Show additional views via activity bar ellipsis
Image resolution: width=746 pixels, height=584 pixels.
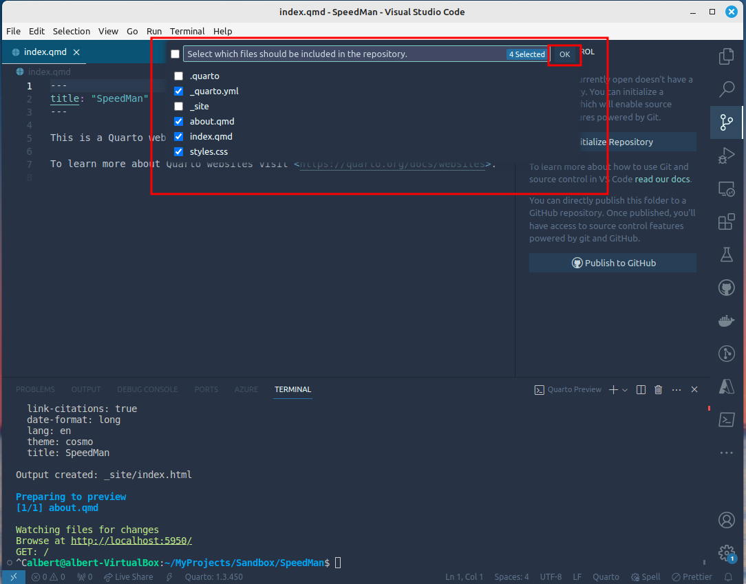(727, 453)
